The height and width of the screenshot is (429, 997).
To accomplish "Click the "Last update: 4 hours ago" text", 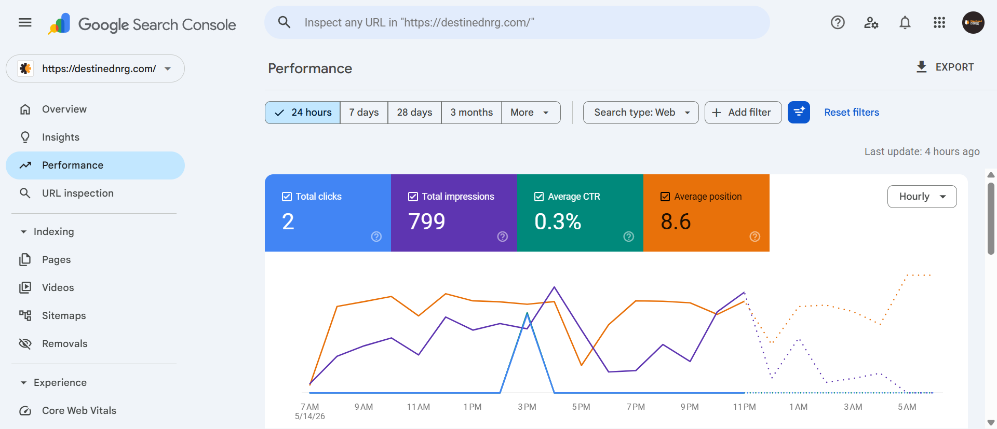I will point(922,151).
